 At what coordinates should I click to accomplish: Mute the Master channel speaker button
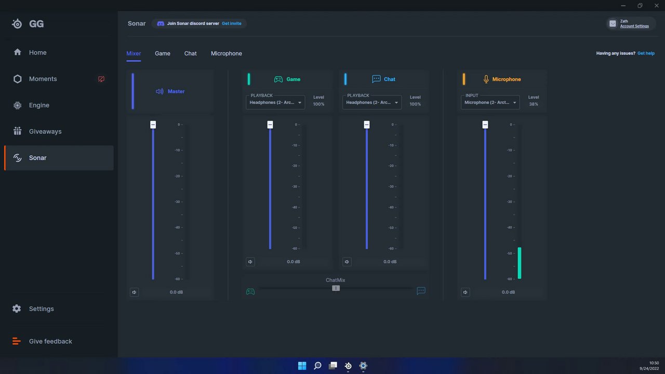(135, 292)
